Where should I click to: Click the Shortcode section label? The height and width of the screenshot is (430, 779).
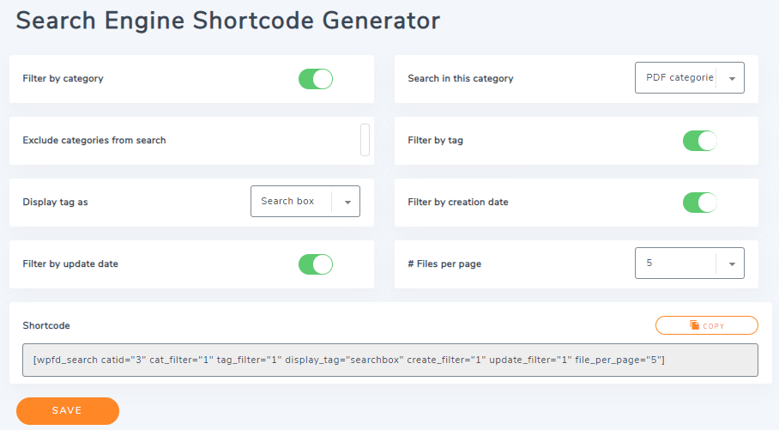tap(46, 326)
